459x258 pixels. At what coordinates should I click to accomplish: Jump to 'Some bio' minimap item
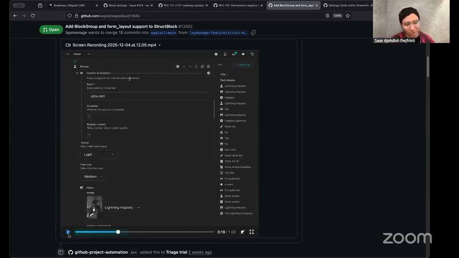(230, 126)
